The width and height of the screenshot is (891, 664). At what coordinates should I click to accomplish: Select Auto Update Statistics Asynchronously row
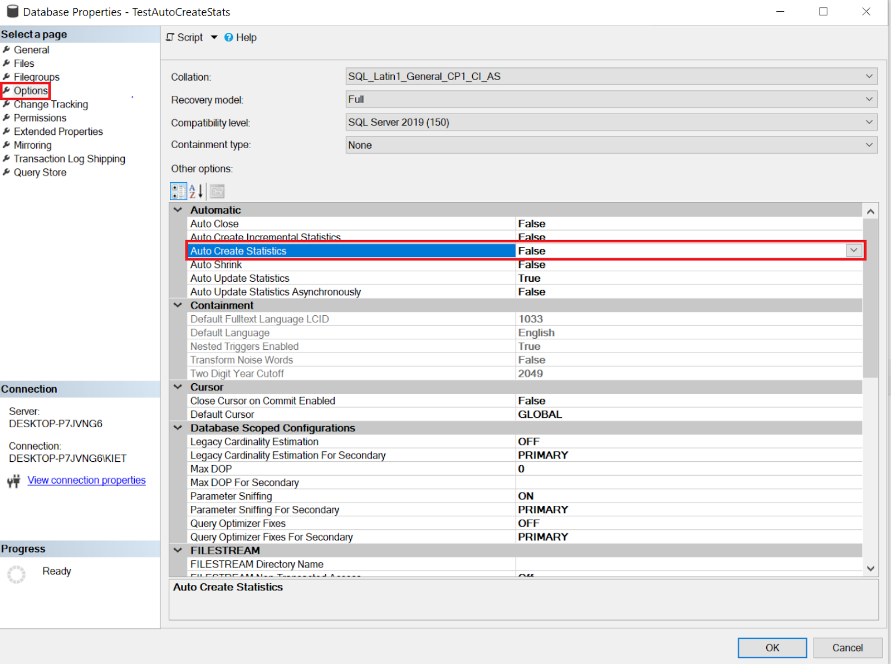(525, 292)
